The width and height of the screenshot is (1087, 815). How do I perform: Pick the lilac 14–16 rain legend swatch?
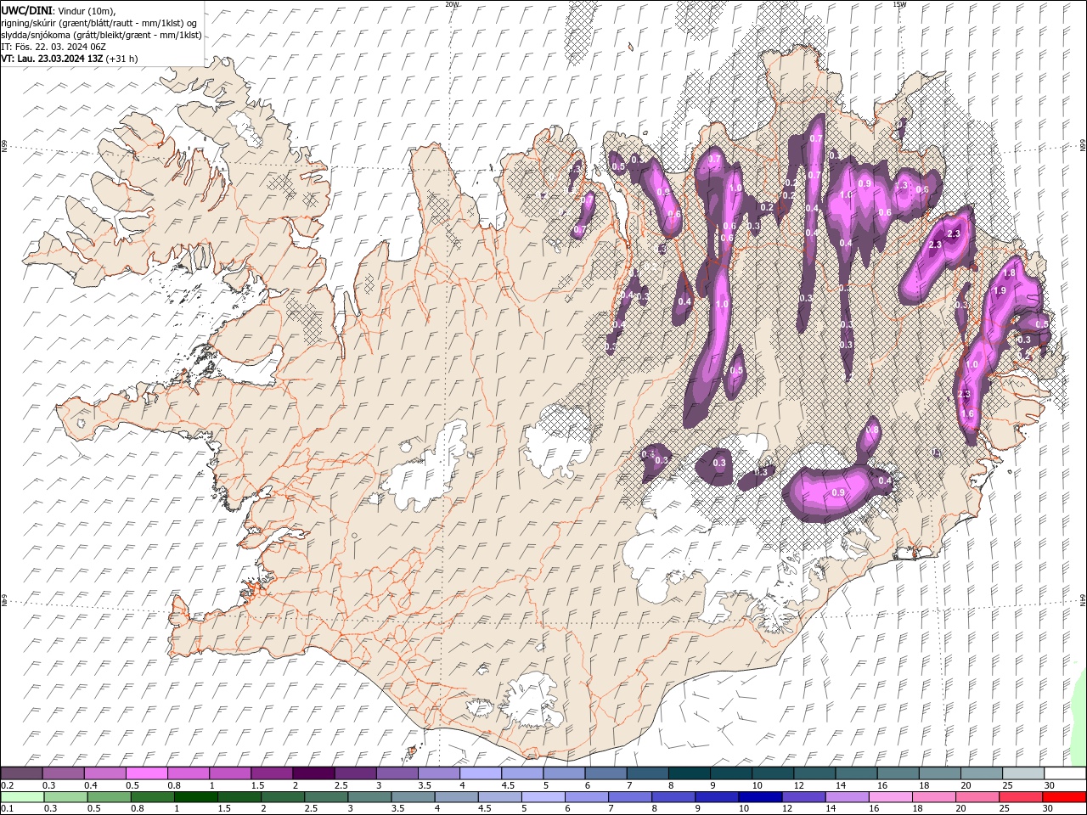[848, 797]
